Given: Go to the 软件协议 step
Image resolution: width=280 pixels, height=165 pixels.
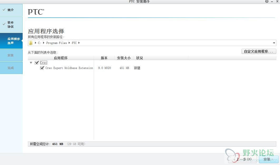Looking at the screenshot, I should tap(11, 25).
